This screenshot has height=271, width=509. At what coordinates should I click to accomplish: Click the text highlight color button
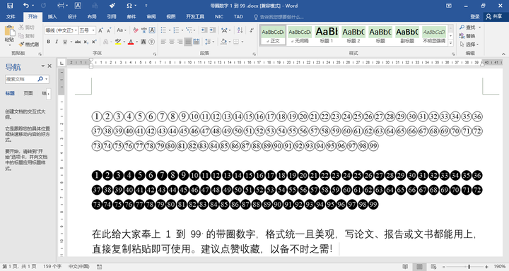pos(118,42)
